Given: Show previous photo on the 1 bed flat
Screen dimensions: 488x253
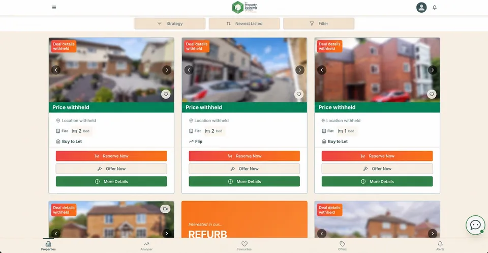Looking at the screenshot, I should coord(322,70).
